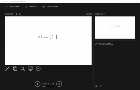
Task: Decrease the notes text size
Action: tap(101, 86)
